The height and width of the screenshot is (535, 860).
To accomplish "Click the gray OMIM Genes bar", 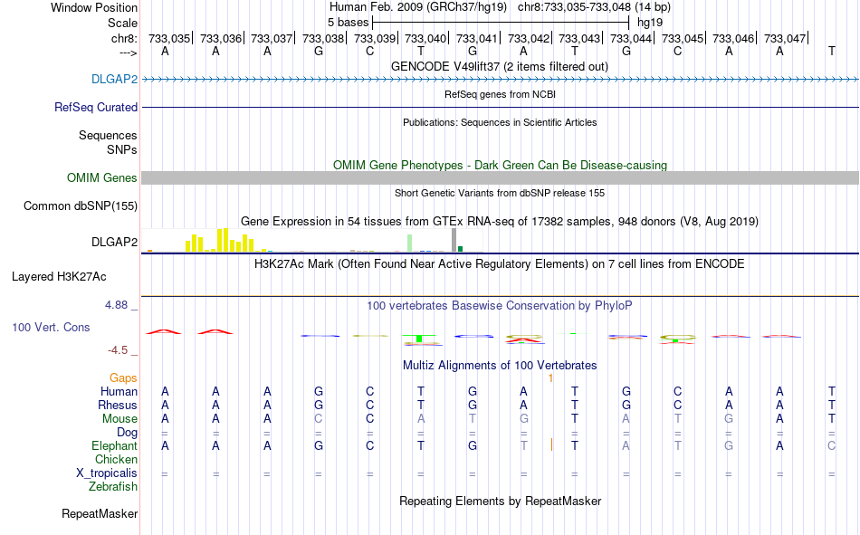I will click(x=500, y=177).
